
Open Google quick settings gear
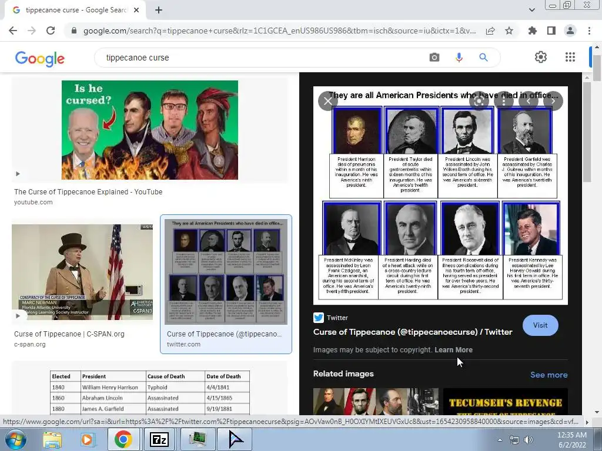pos(541,57)
